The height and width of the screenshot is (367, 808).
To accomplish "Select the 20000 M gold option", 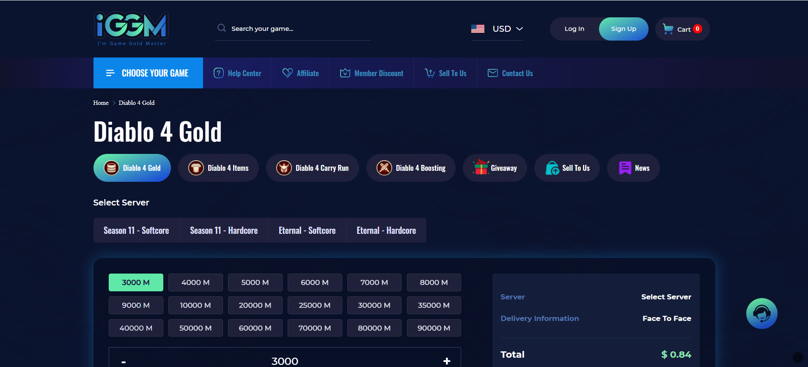I will point(255,305).
